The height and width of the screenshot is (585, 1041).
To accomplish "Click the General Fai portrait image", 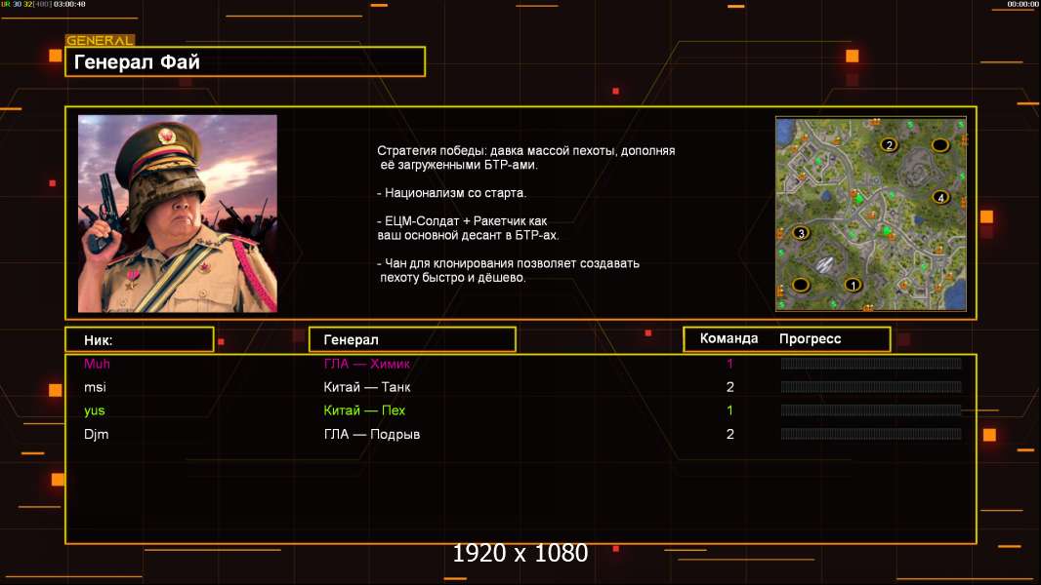I will tap(178, 214).
